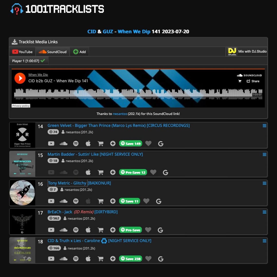
Task: Click Apple Music icon for BrEaCh Jack
Action: coord(88,230)
